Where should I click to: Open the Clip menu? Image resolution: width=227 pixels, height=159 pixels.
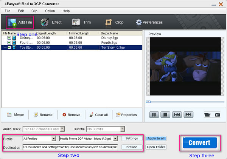(34, 11)
